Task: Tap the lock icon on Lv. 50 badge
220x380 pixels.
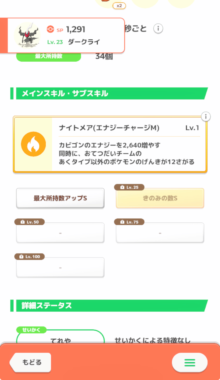Action: click(x=23, y=222)
